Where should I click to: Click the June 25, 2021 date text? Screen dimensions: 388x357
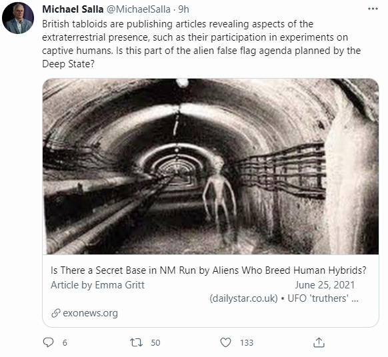tap(325, 285)
